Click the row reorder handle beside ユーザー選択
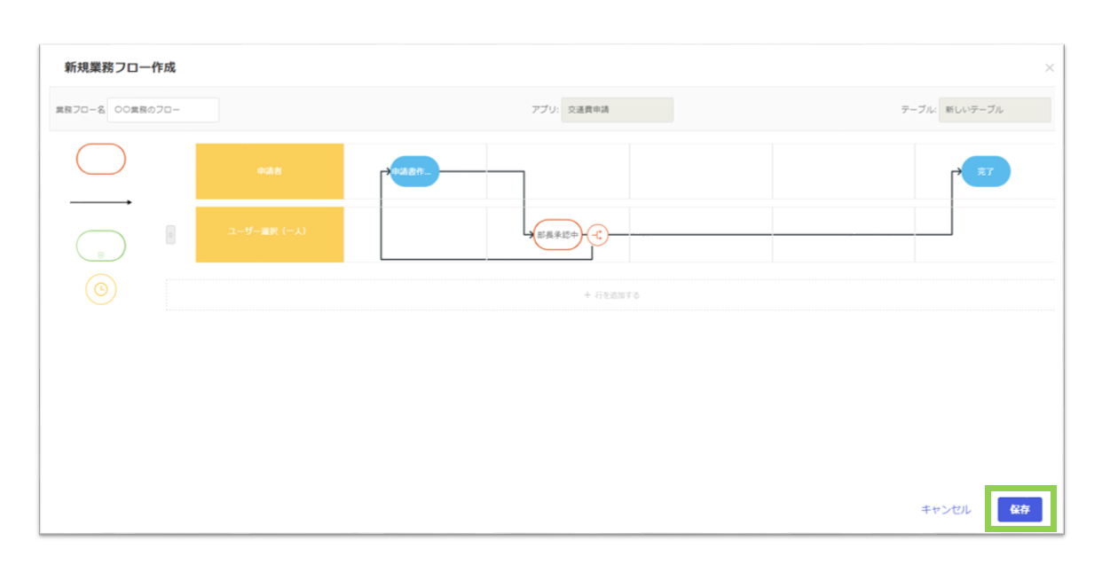This screenshot has height=572, width=1102. click(171, 234)
